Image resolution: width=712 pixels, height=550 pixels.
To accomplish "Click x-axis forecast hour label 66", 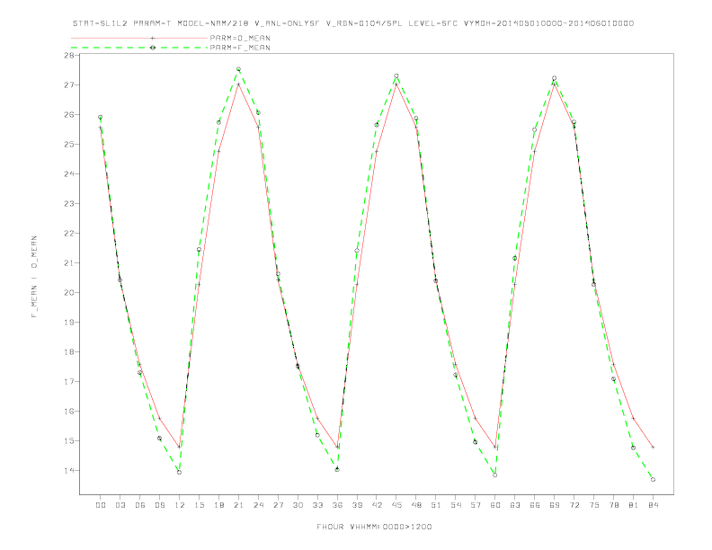I will tap(535, 505).
